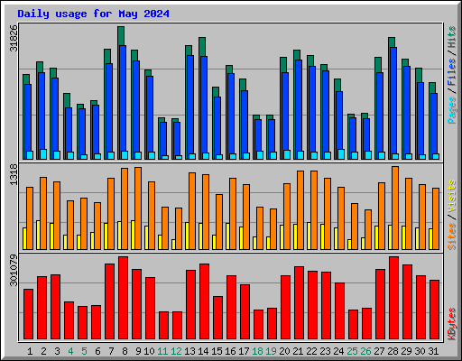Screen dimensions: 462x361
Task: Click the 'Visits' legend label
Action: 452,197
